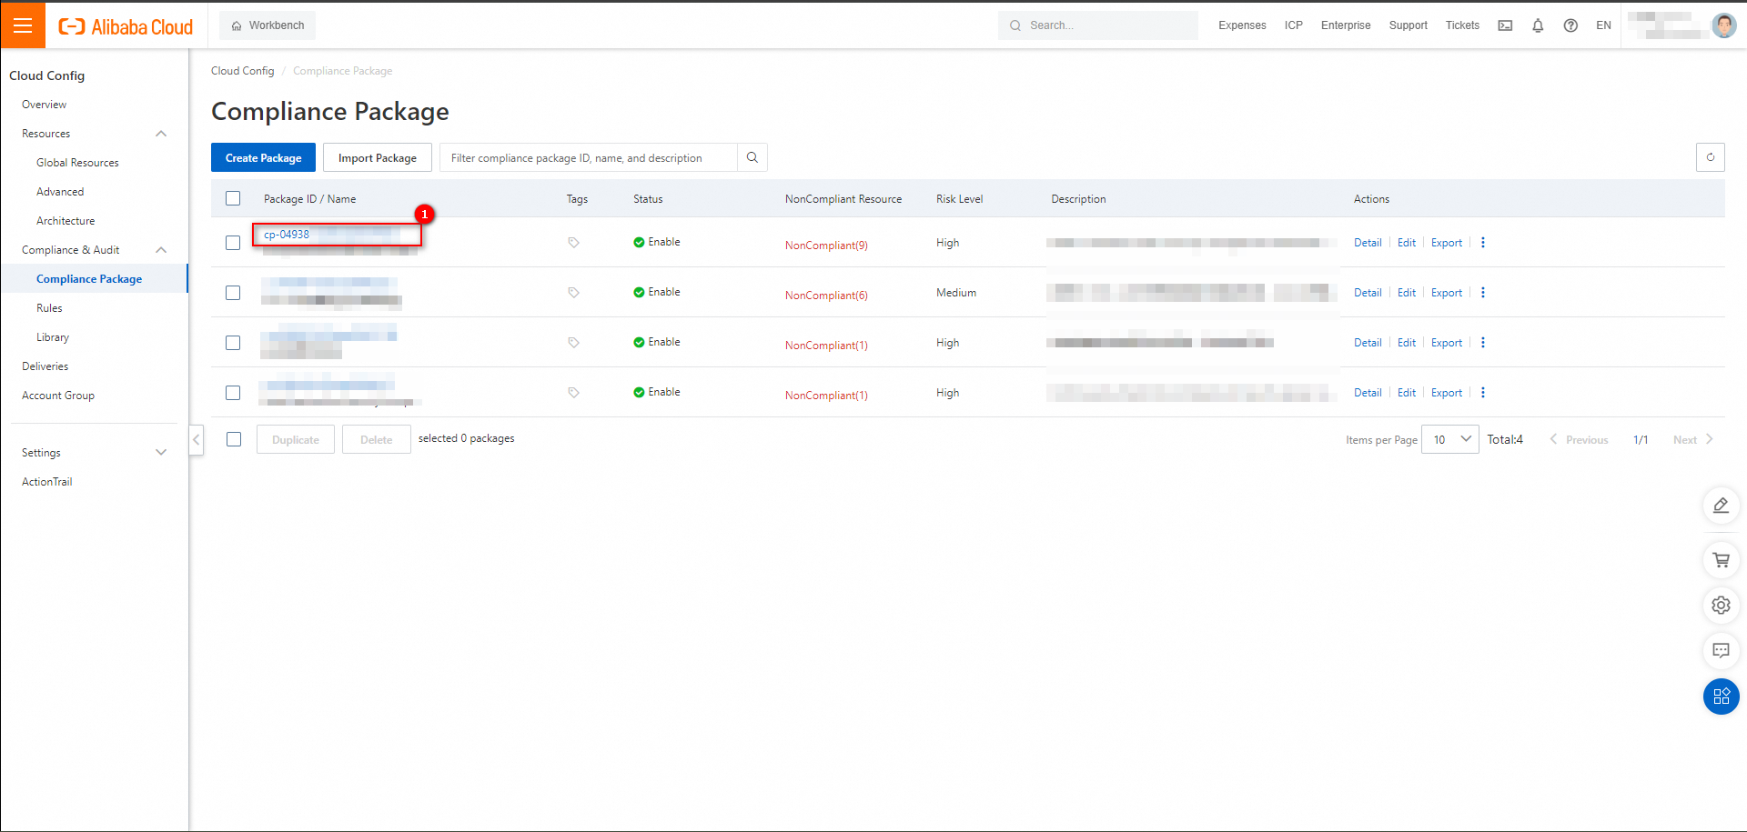This screenshot has height=832, width=1747.
Task: Open Detail for cp-04938 package
Action: click(1368, 243)
